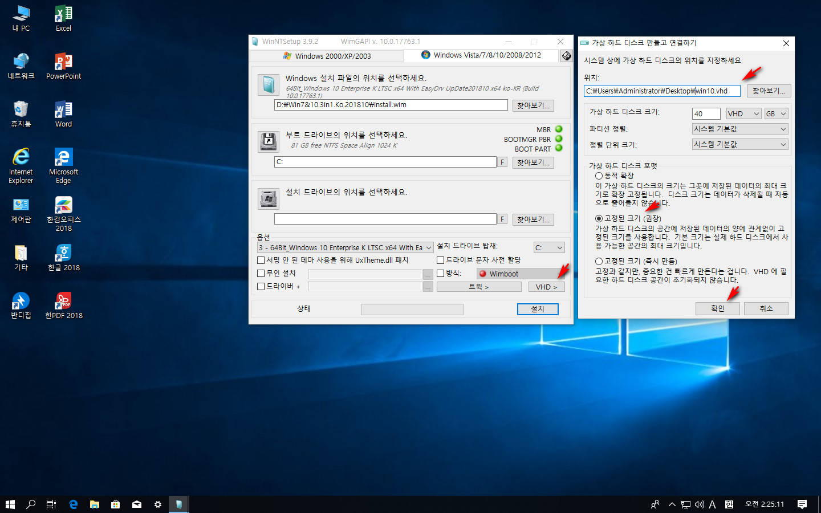Viewport: 821px width, 513px height.
Task: Open 한PDF 2018 desktop icon
Action: pyautogui.click(x=63, y=306)
